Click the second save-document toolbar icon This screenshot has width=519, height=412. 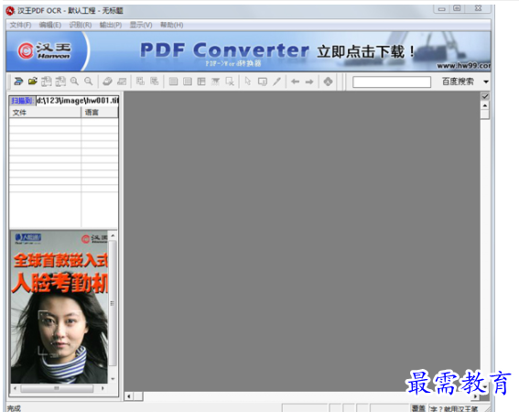point(60,81)
